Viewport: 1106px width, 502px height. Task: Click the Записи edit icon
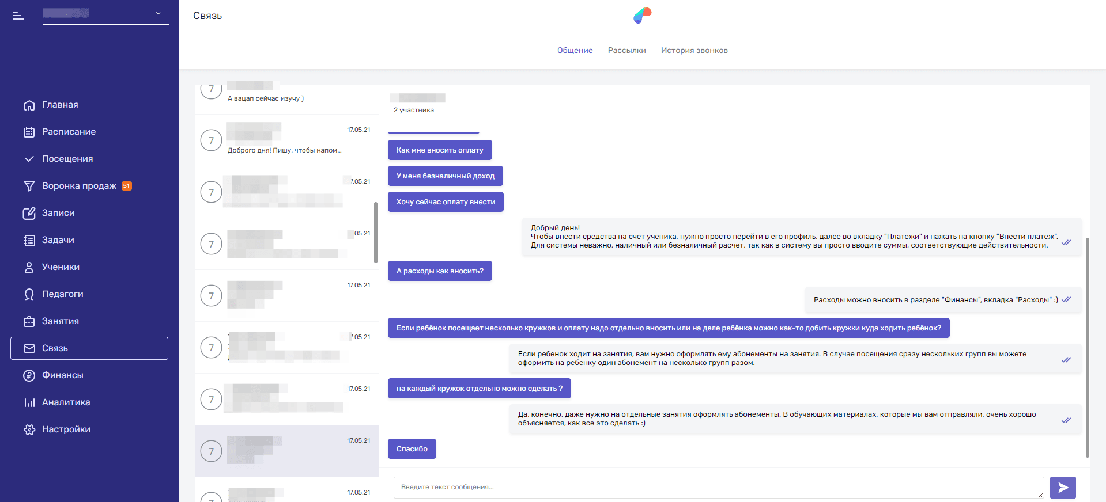(29, 214)
